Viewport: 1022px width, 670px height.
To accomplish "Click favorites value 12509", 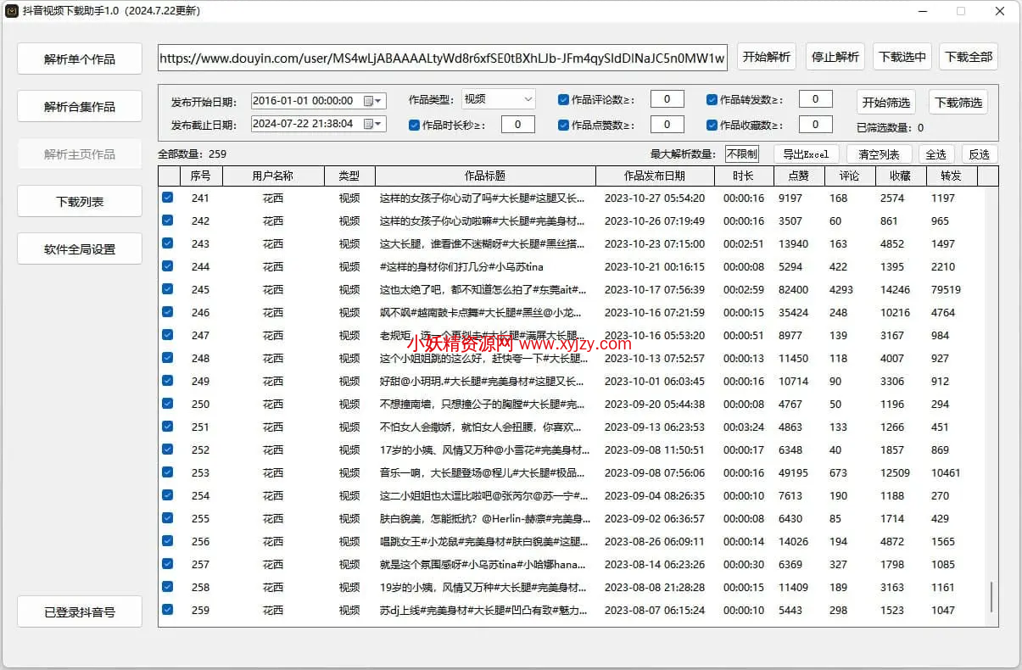I will pyautogui.click(x=896, y=472).
